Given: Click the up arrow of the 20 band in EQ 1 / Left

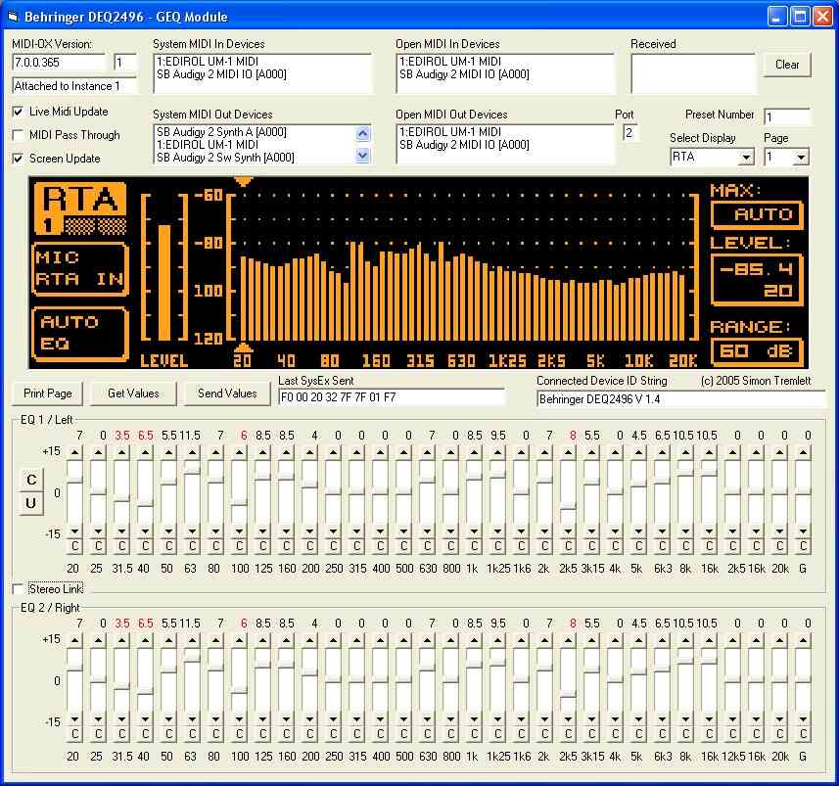Looking at the screenshot, I should (x=75, y=452).
